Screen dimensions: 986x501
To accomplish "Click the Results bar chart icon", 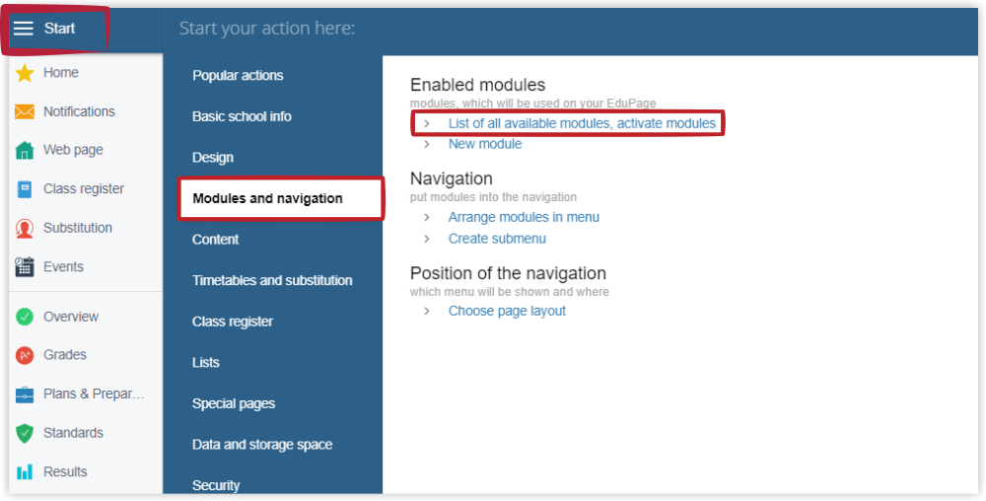I will point(25,472).
